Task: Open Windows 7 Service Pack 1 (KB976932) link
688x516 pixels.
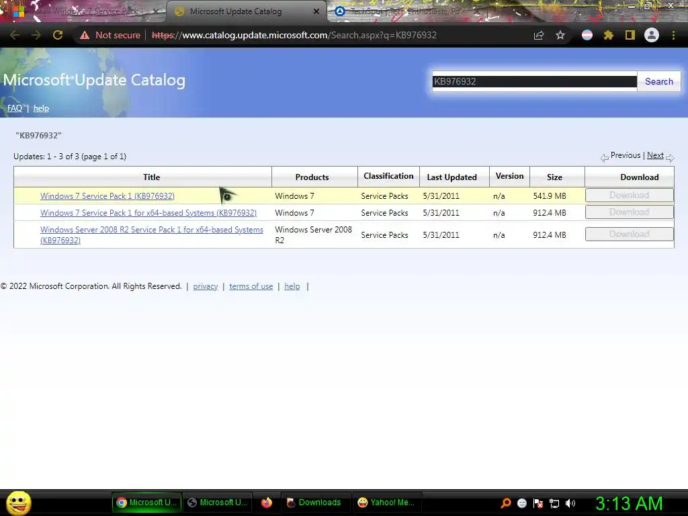Action: point(107,196)
